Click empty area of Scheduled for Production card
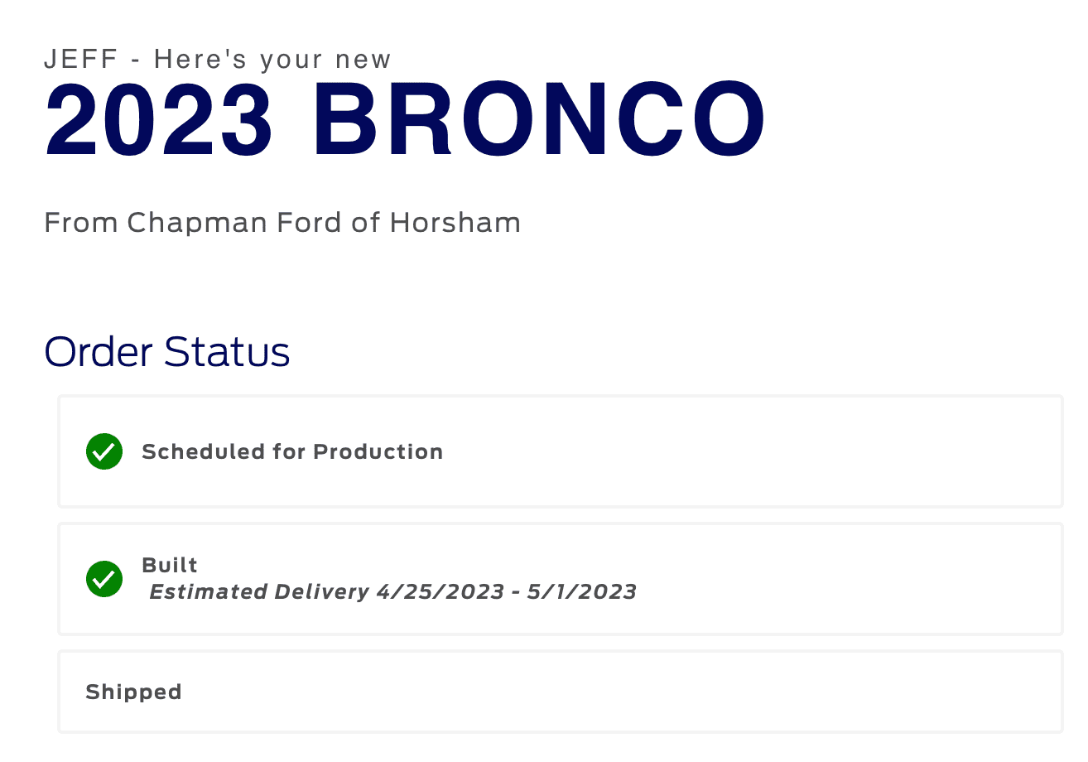 (745, 451)
